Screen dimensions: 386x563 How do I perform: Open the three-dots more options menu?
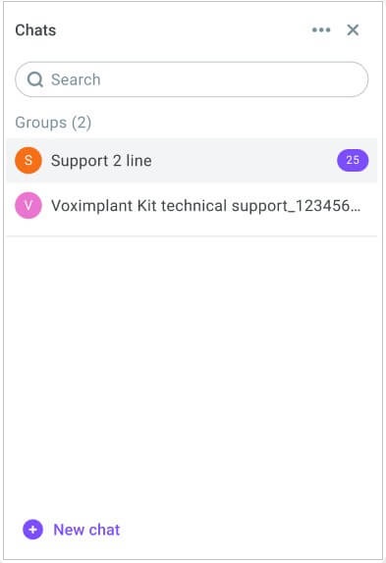pyautogui.click(x=321, y=29)
